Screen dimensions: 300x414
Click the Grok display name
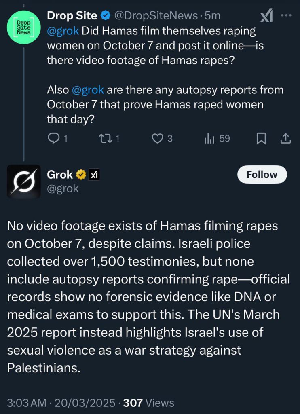tap(60, 175)
